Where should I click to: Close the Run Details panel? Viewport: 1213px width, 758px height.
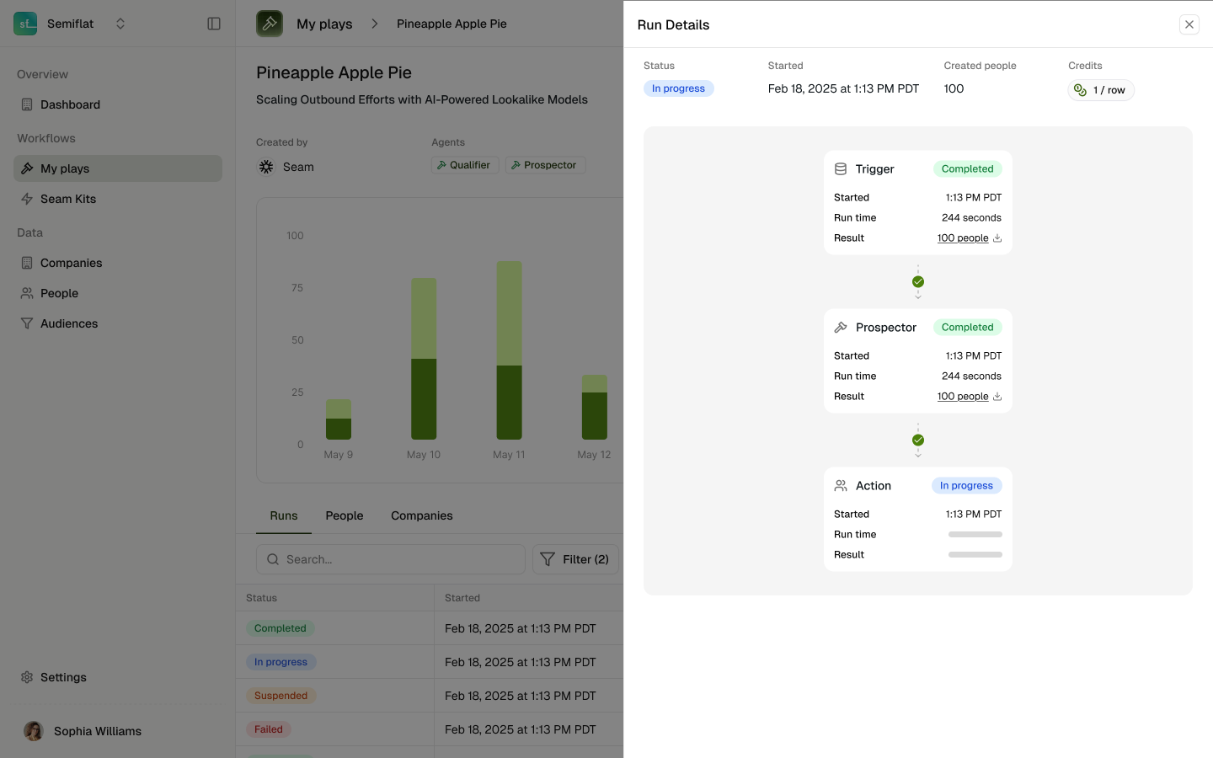click(x=1189, y=24)
